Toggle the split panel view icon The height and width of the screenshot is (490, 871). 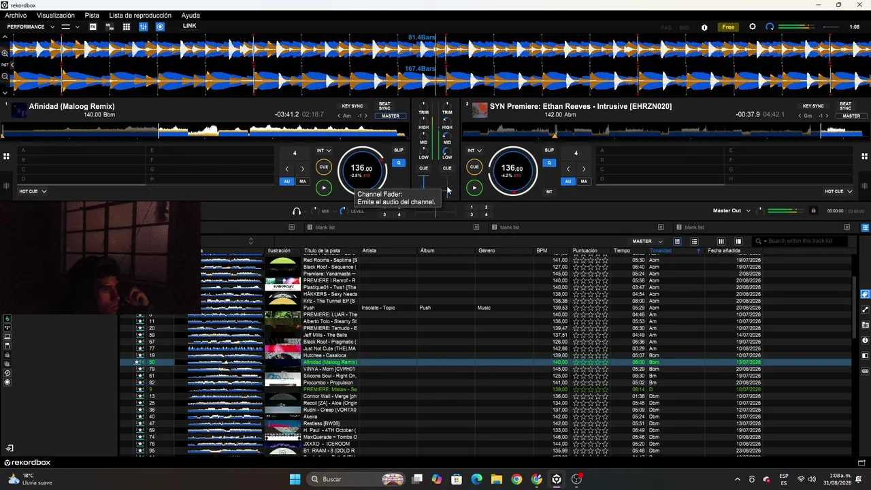tap(738, 241)
